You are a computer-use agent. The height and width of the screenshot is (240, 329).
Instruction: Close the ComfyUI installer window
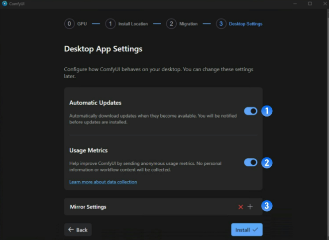click(323, 3)
